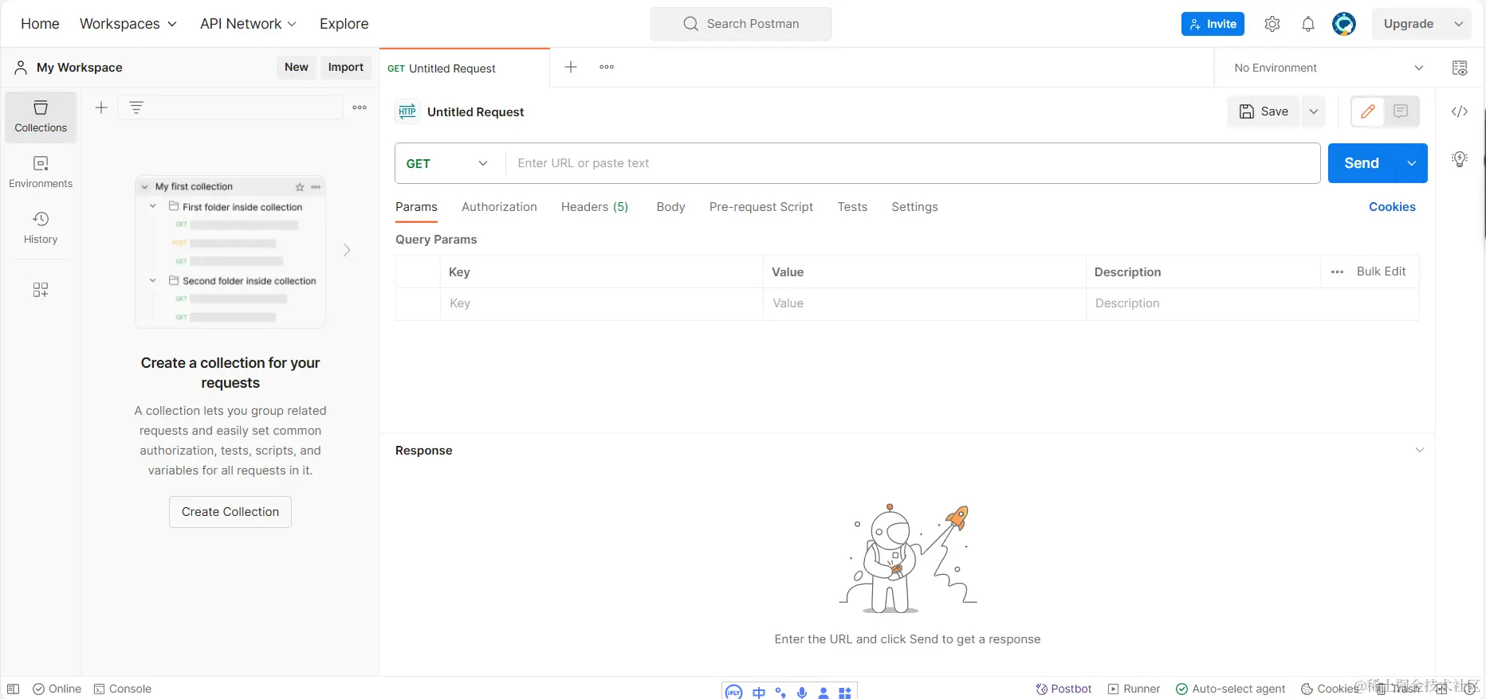Switch to pencil edit mode
Image resolution: width=1486 pixels, height=699 pixels.
[1368, 111]
